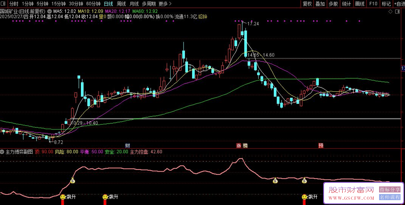The image size is (405, 205).
Task: Open the 统计 statistics button
Action: tap(347, 4)
